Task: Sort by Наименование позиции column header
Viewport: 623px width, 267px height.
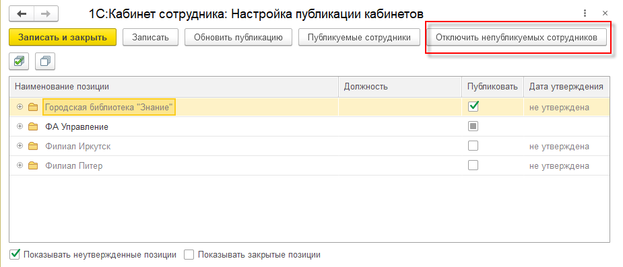Action: [174, 87]
